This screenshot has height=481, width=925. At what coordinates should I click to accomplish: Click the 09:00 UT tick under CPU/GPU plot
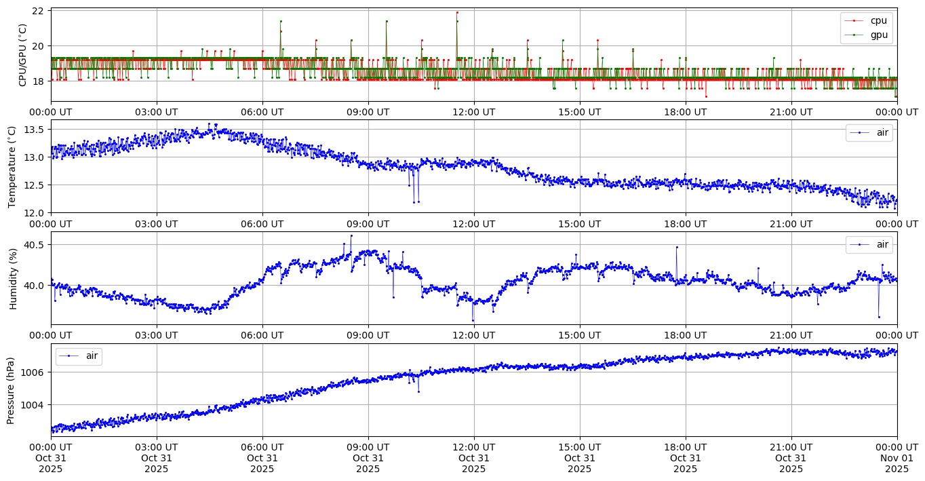click(368, 111)
